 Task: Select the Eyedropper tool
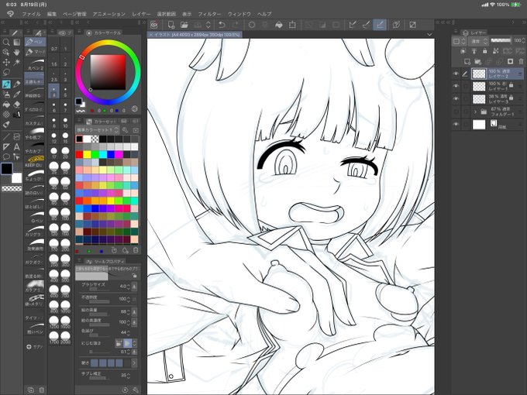click(16, 94)
